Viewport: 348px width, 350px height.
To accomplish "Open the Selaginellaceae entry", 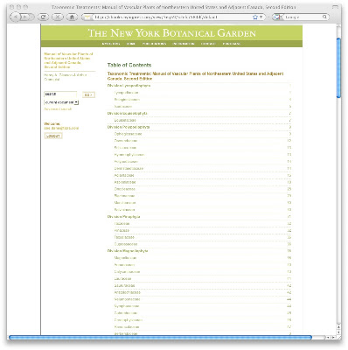I will (127, 100).
